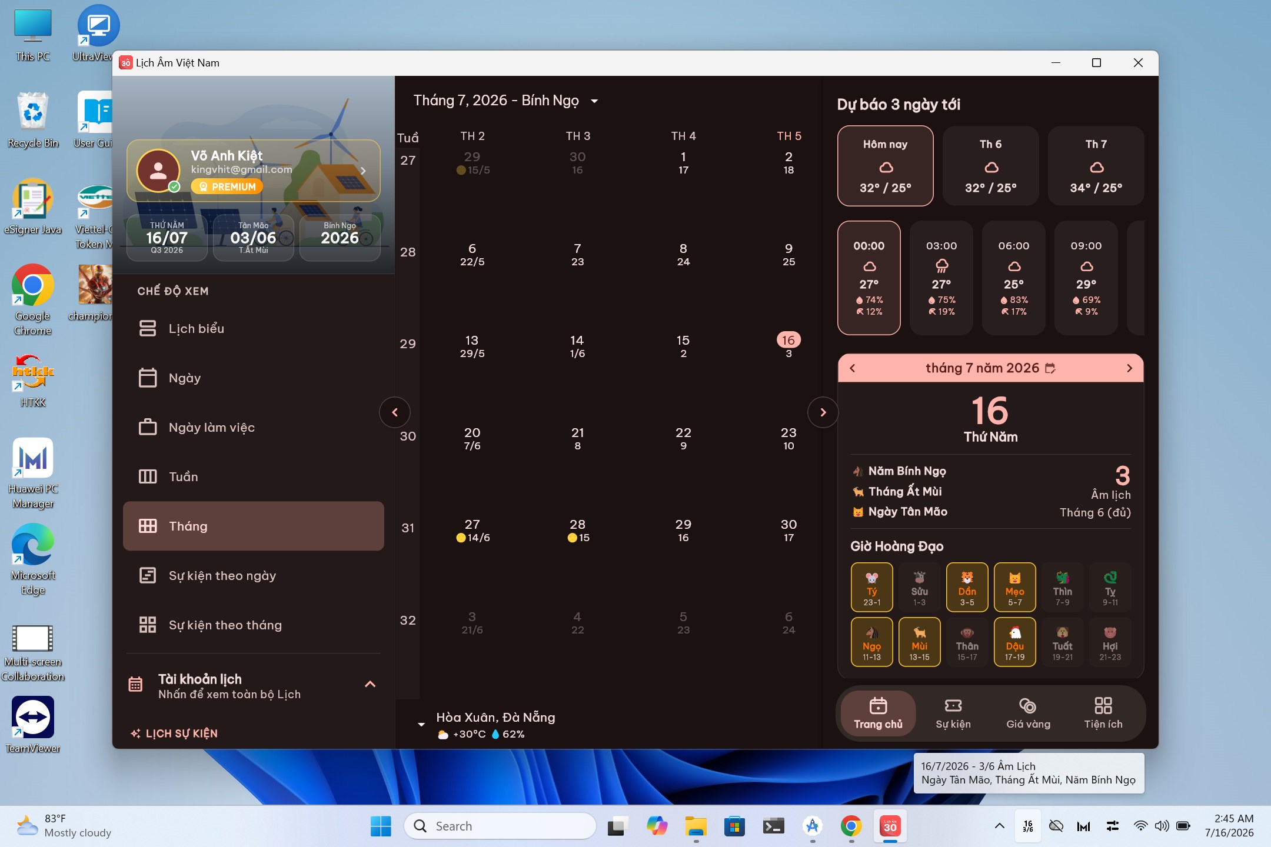Open Sự kiện theo tháng view
Image resolution: width=1271 pixels, height=847 pixels.
tap(253, 625)
